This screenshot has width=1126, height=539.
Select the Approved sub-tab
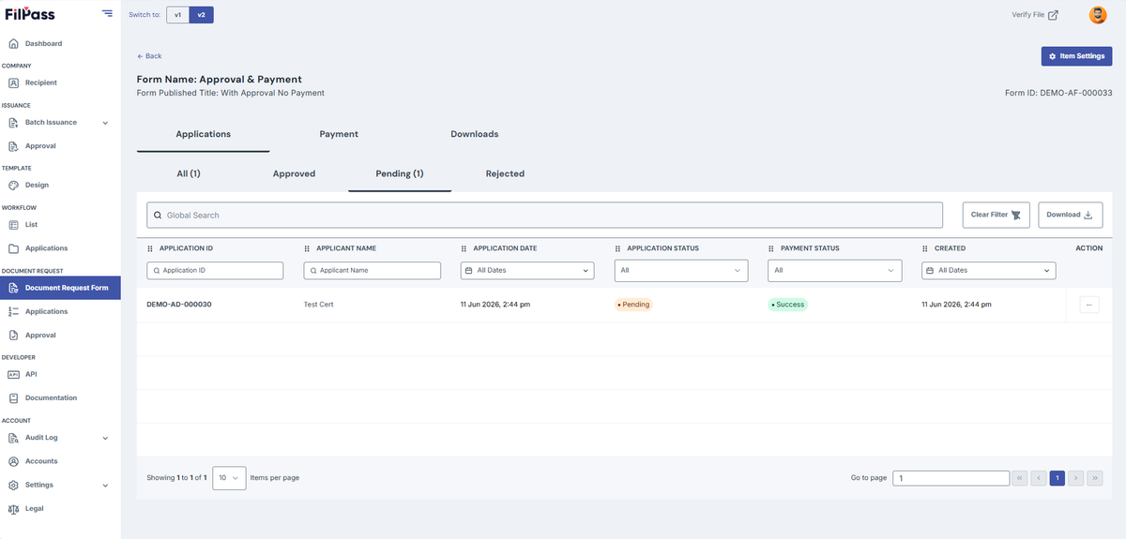tap(294, 173)
